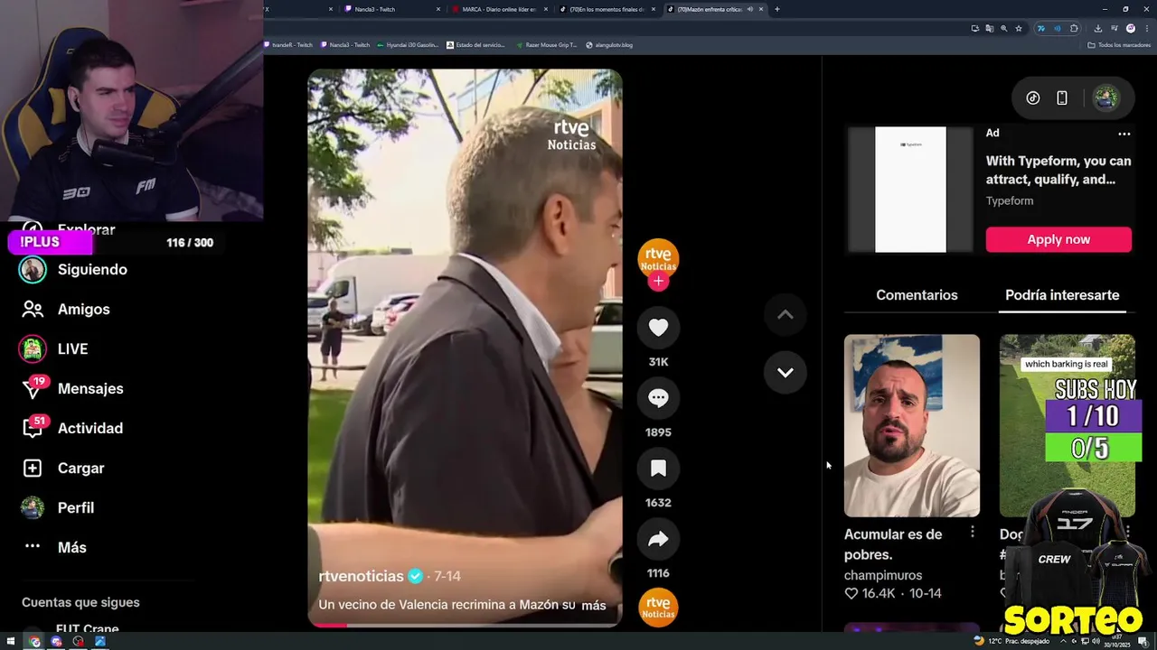Image resolution: width=1157 pixels, height=650 pixels.
Task: Click the Apply now ad button
Action: coord(1058,239)
